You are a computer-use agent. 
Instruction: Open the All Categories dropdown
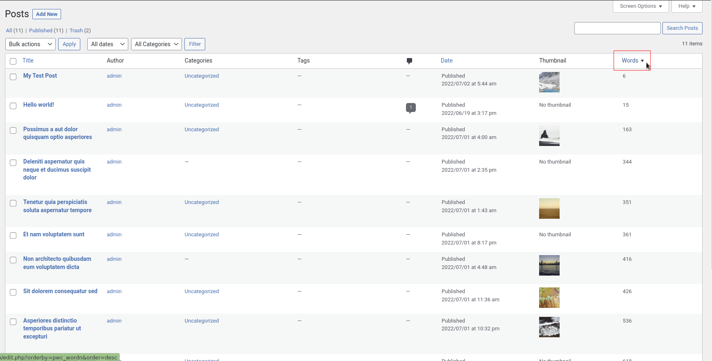(156, 44)
